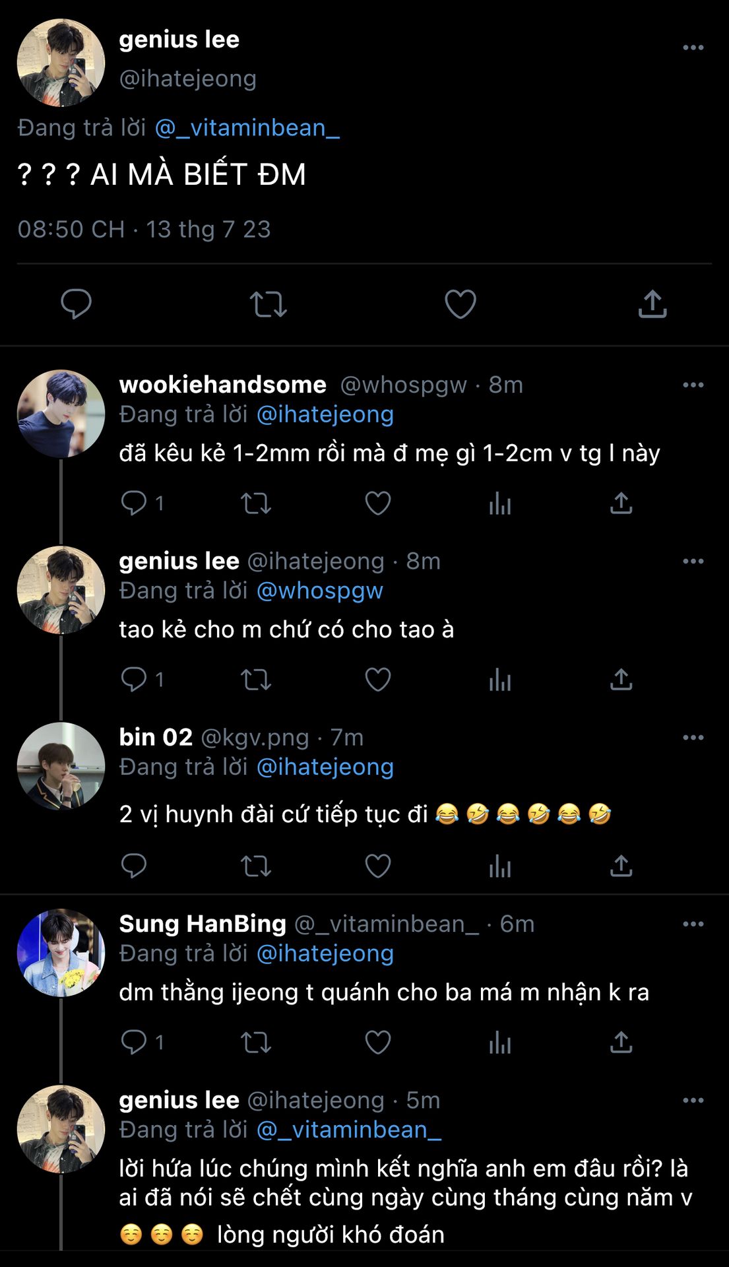Open Sung HanBing's display name profile
The image size is (729, 1267).
pos(203,924)
